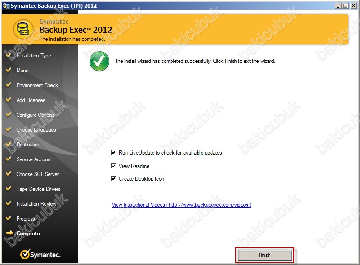Click the Choose SQL Server step label

tap(37, 174)
